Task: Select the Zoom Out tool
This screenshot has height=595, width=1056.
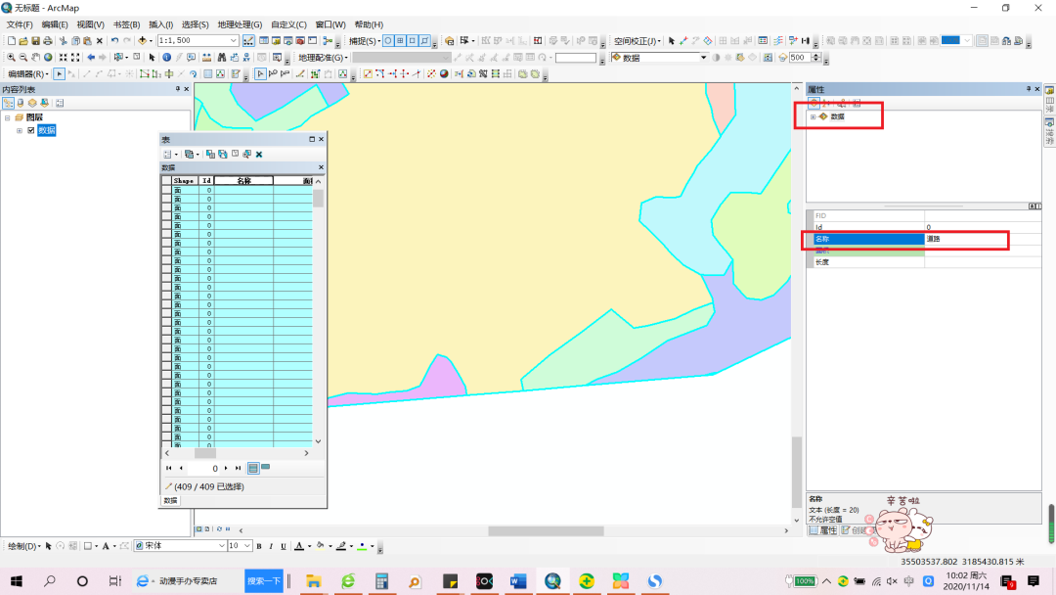Action: [x=23, y=58]
